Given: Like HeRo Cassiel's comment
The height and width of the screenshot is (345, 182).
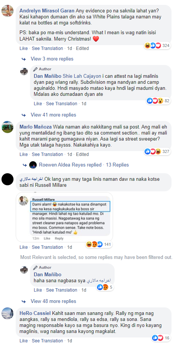Looking at the screenshot, I should [24, 341].
